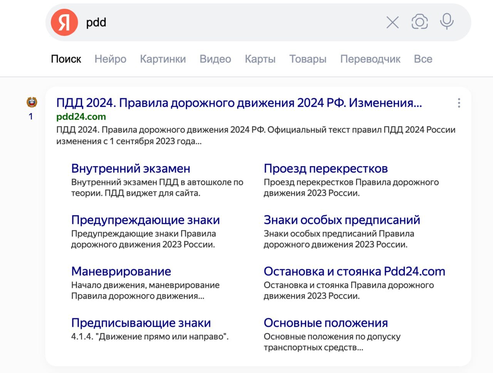Open the ПДД 2024 main result title
The height and width of the screenshot is (373, 493).
tap(239, 103)
